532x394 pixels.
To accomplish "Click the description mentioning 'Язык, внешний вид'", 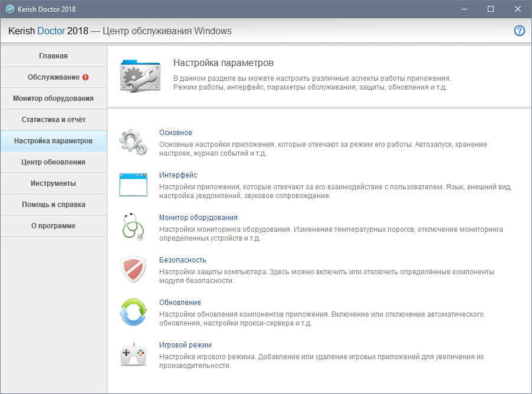I will (x=335, y=192).
